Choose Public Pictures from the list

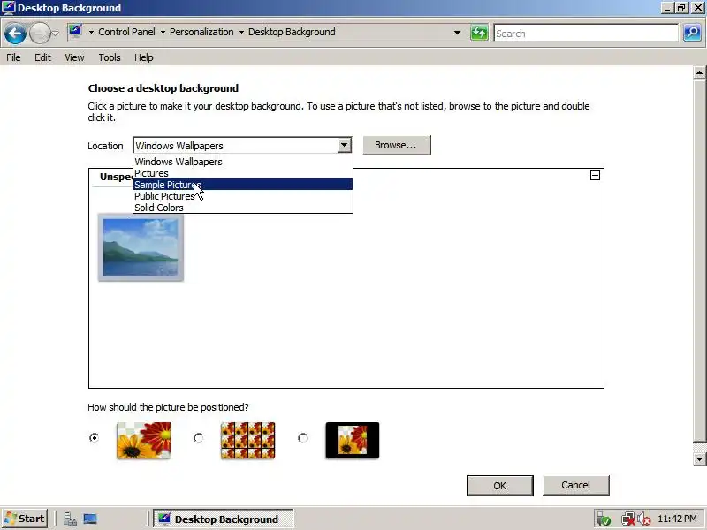[242, 196]
